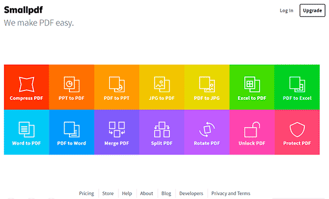Open the Rotate PDF icon
This screenshot has width=329, height=199.
[207, 129]
